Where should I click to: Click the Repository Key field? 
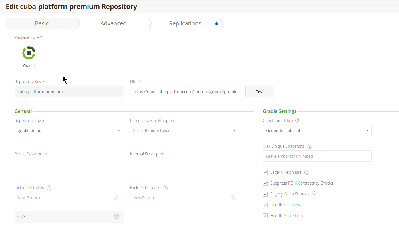click(69, 91)
